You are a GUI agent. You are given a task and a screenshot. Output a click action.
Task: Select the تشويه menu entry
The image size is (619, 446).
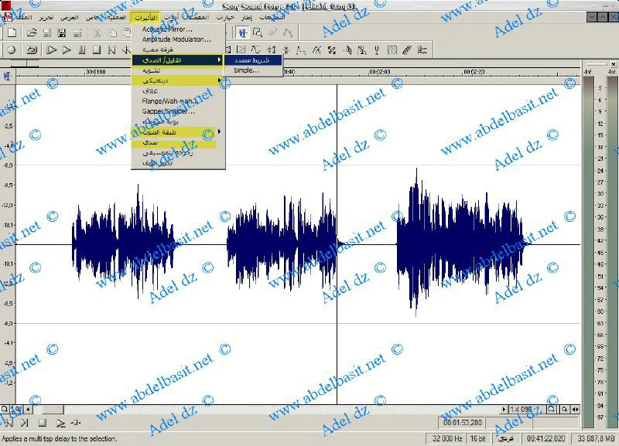click(x=178, y=70)
